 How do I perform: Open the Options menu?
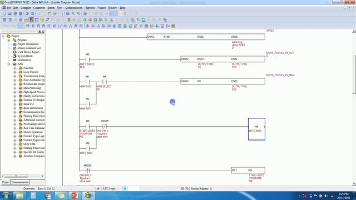(90, 8)
